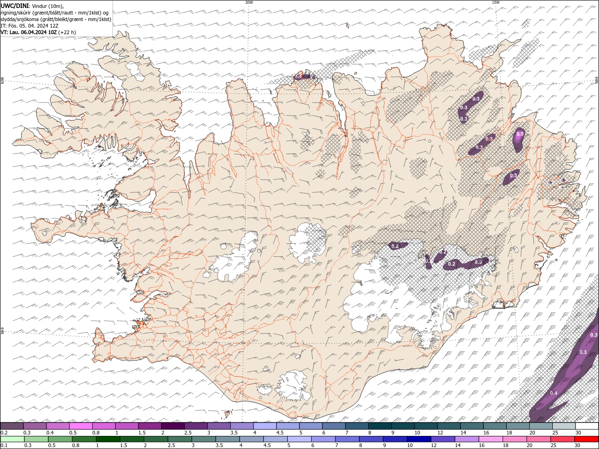Pick bottom-row rain swatch labeled 2
599x449 pixels.
[x=156, y=439]
